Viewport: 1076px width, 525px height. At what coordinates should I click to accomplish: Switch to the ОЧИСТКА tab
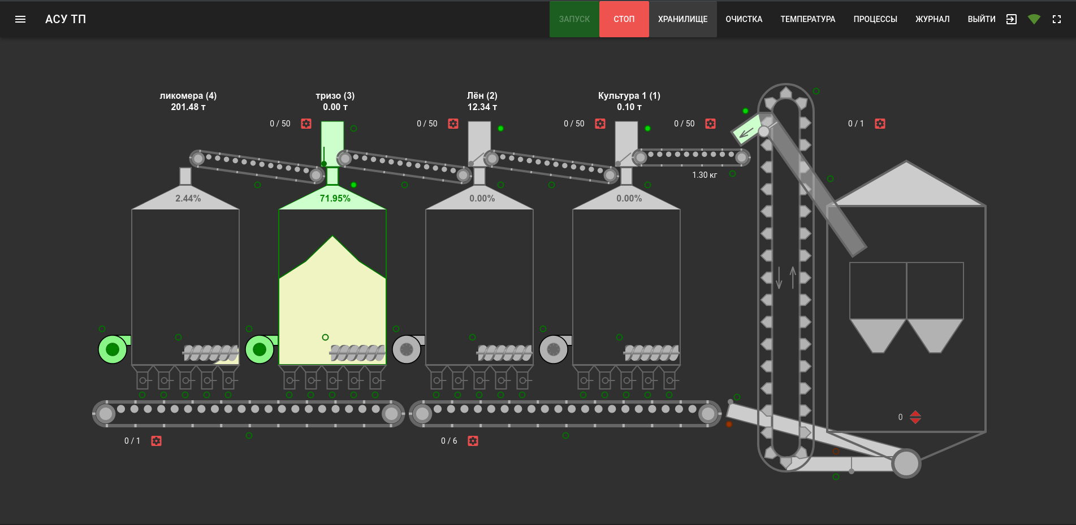[744, 19]
